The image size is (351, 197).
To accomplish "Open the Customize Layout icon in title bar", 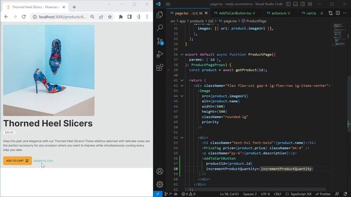I will click(310, 4).
